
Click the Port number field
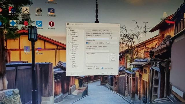point(114,38)
